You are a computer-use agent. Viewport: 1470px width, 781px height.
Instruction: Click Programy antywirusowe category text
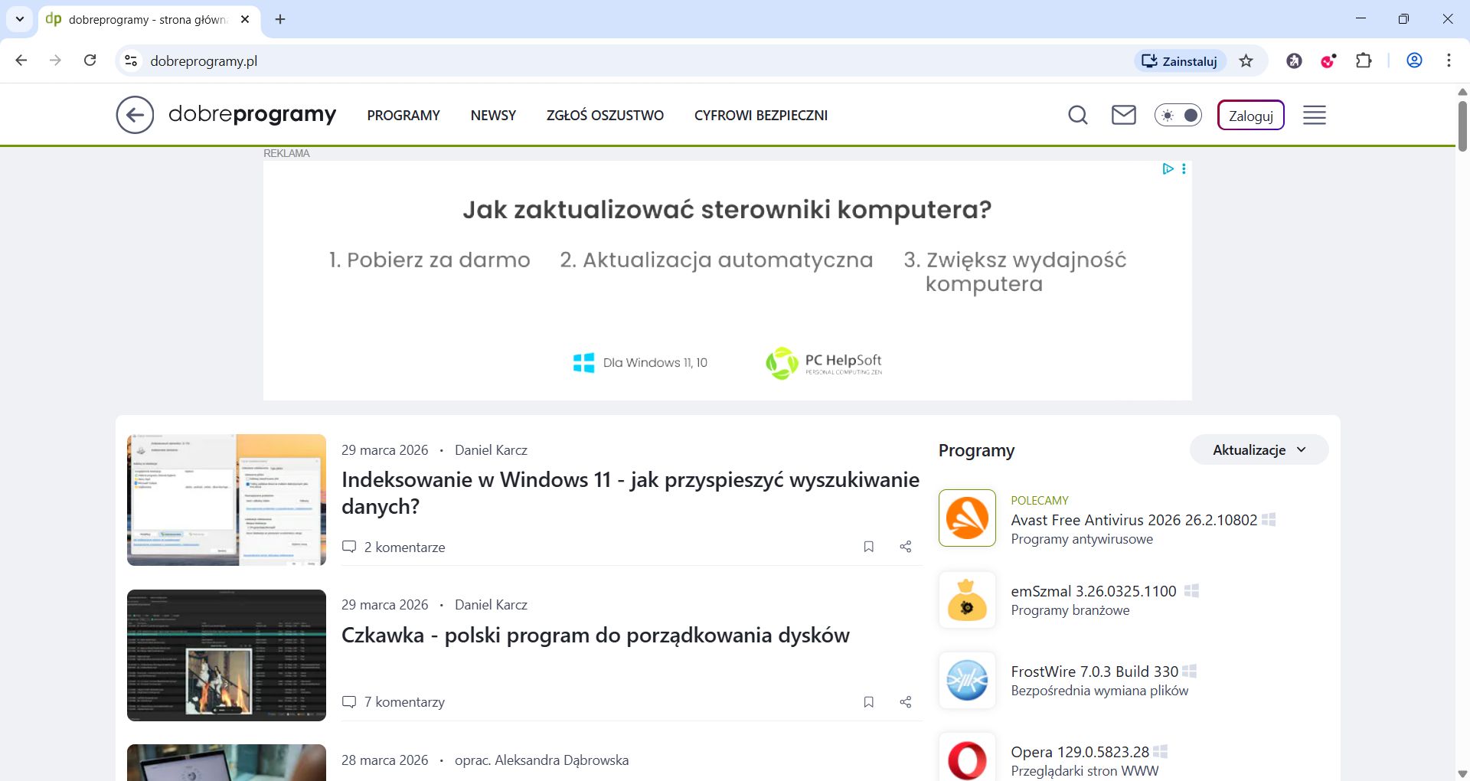pyautogui.click(x=1082, y=539)
